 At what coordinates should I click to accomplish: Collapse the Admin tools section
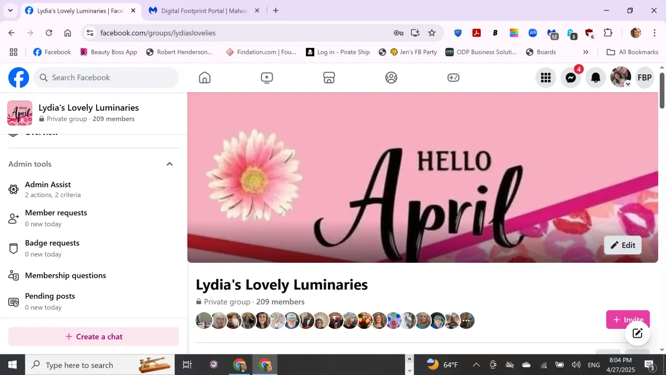click(x=170, y=164)
